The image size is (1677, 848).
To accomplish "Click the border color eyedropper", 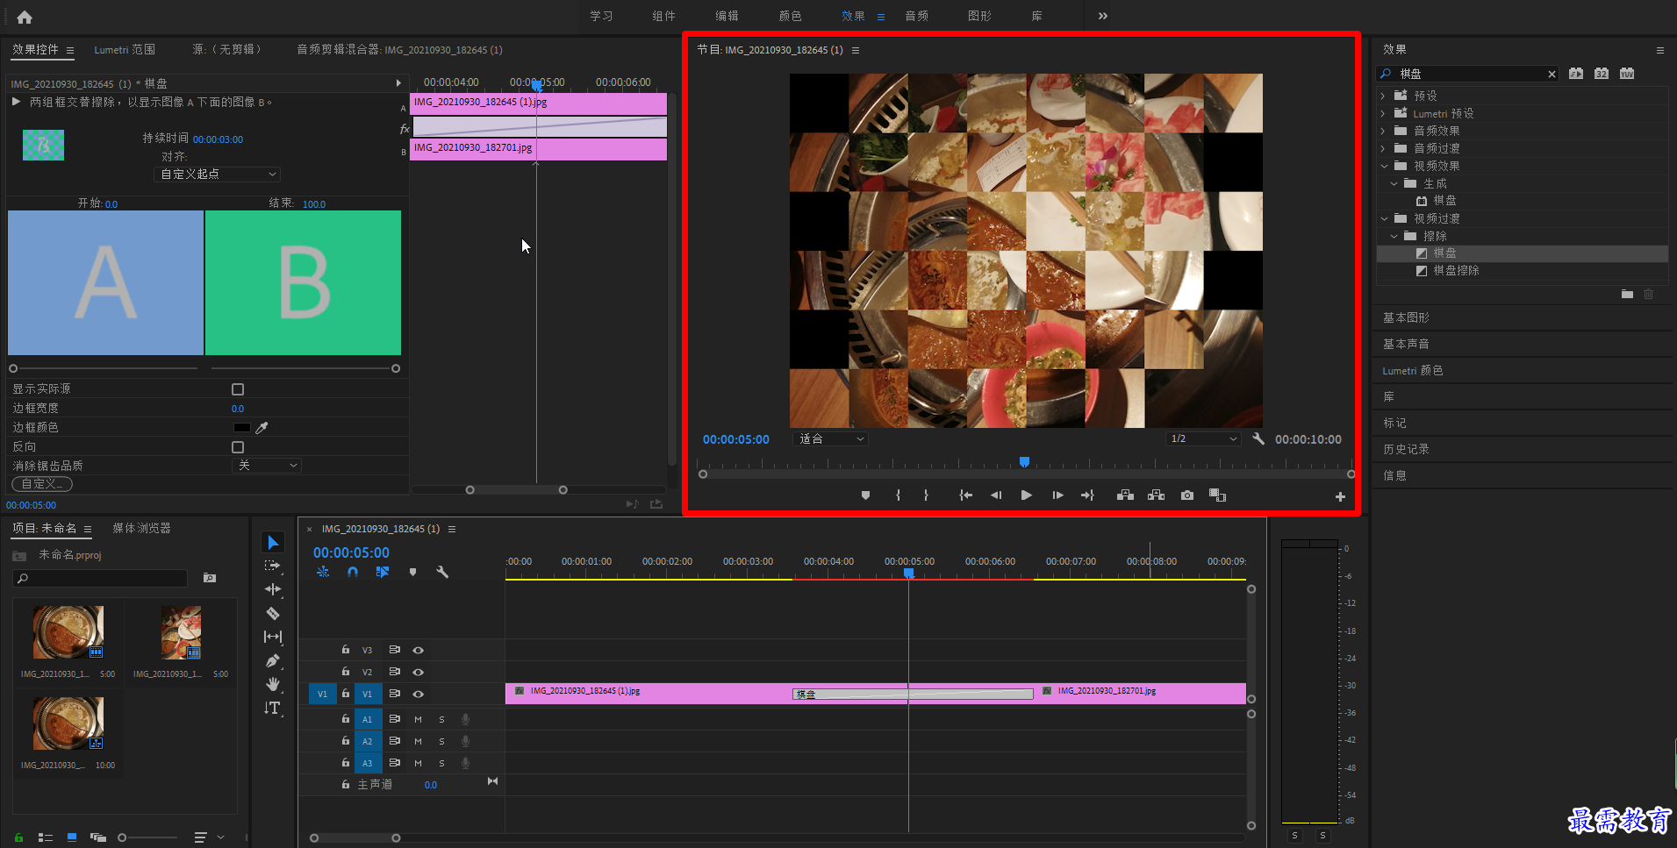I will pos(262,428).
